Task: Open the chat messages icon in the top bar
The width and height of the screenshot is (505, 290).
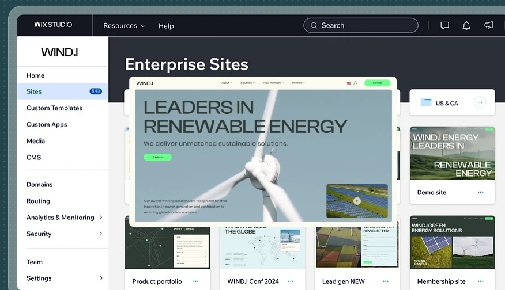Action: tap(444, 25)
